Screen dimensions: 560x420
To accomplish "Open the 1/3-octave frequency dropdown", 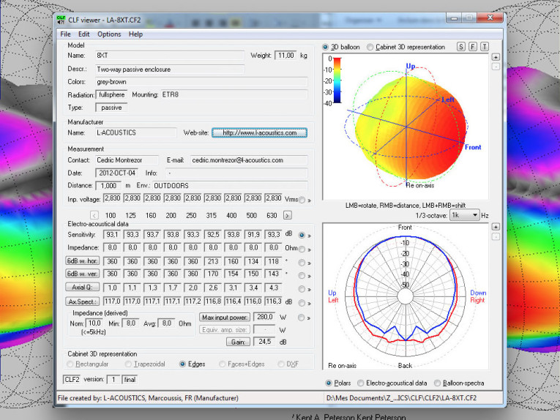I will 464,215.
